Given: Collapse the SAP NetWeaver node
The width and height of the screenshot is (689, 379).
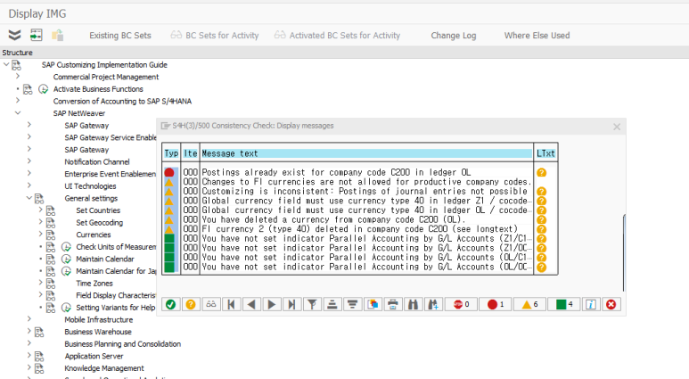Looking at the screenshot, I should pyautogui.click(x=18, y=113).
